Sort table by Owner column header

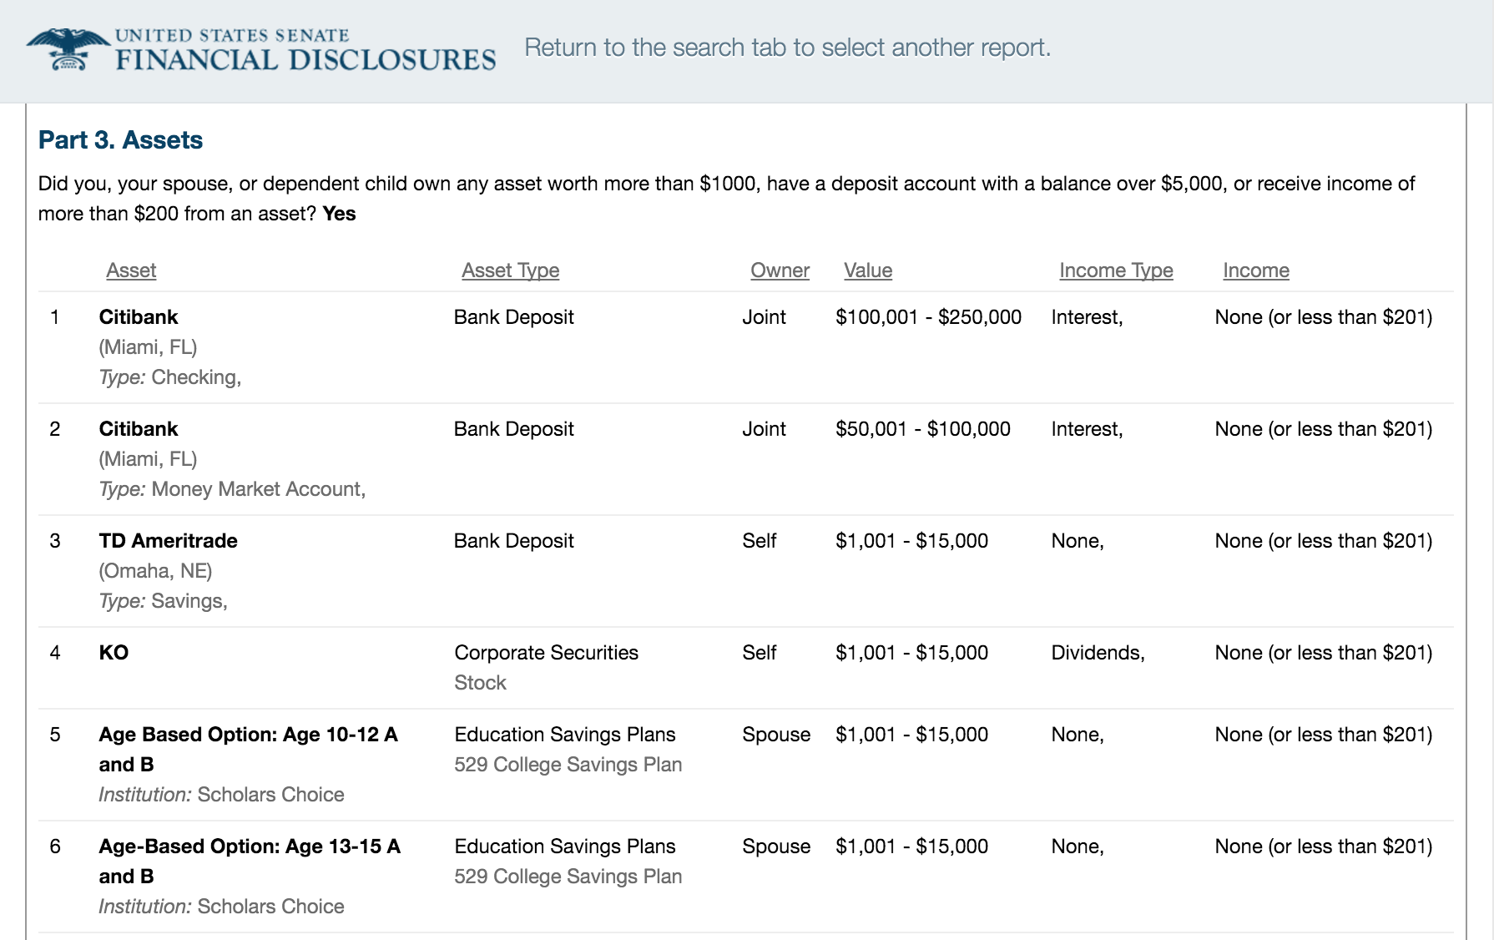click(x=780, y=270)
